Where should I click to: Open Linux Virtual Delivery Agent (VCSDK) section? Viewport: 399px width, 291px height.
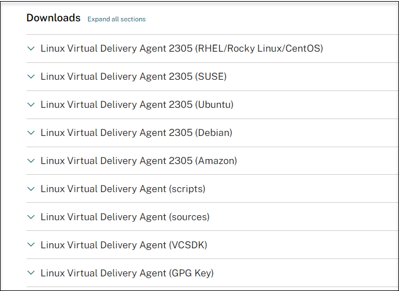(x=124, y=245)
